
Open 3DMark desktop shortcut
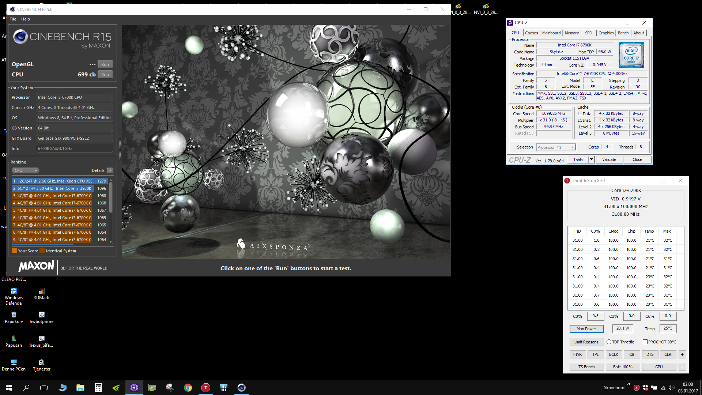(41, 294)
